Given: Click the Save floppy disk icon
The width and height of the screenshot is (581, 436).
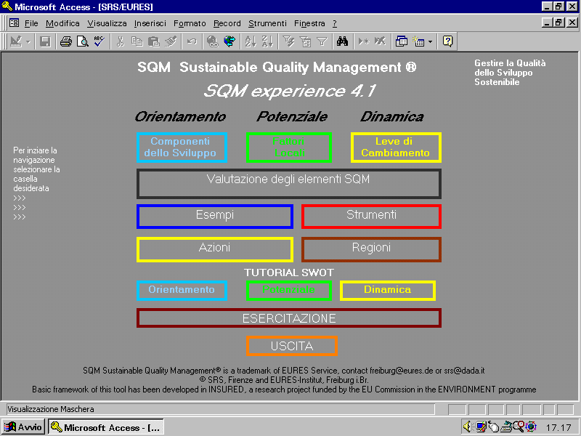Looking at the screenshot, I should tap(45, 41).
